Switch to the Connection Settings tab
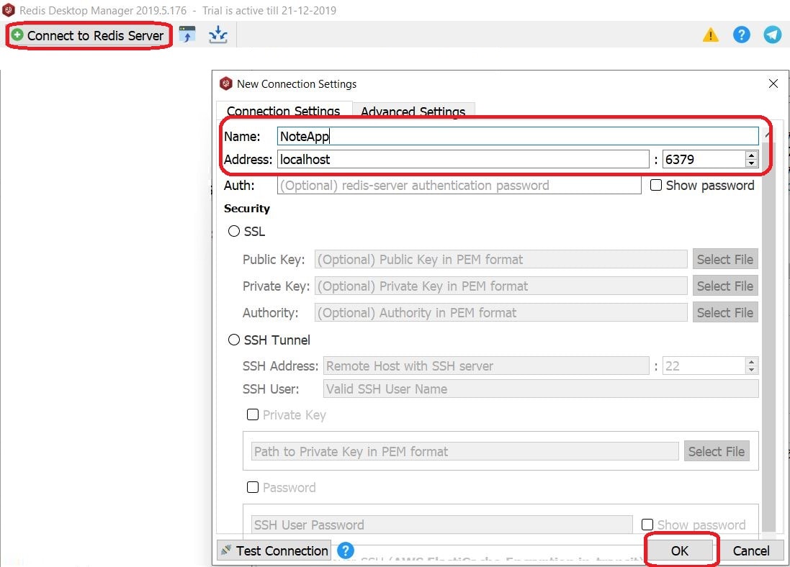Viewport: 790px width, 567px height. click(x=283, y=110)
